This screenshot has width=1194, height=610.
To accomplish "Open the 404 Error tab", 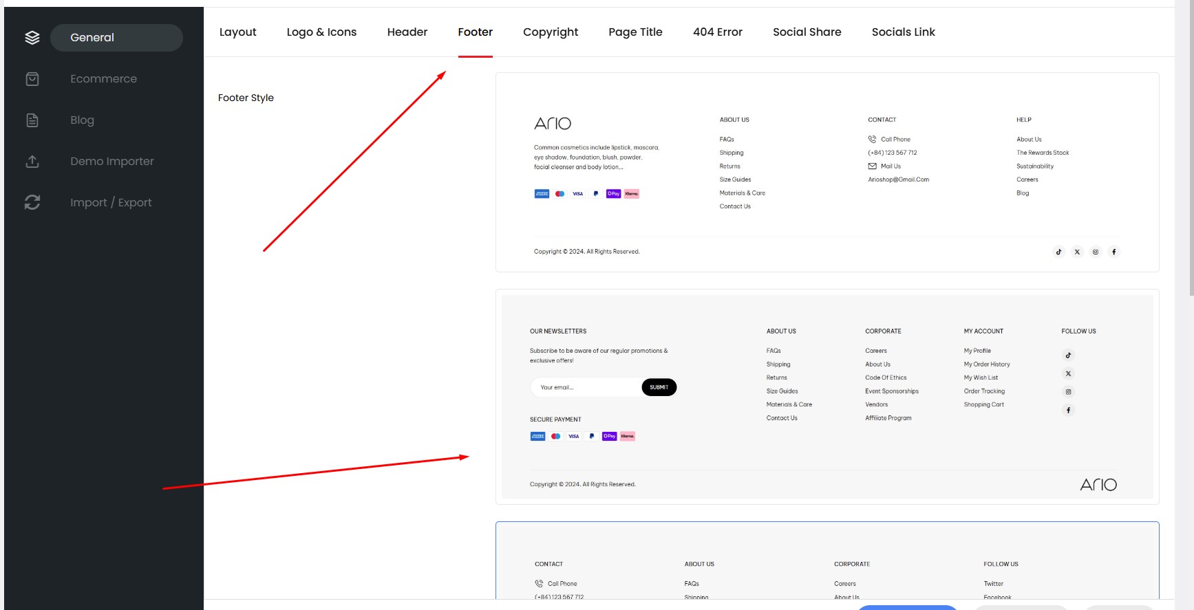I will coord(717,32).
